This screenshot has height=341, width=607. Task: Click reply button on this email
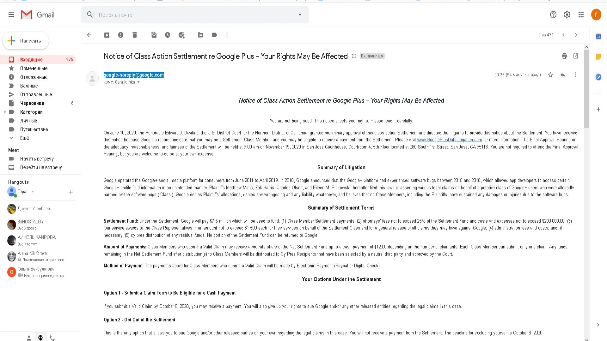coord(563,75)
